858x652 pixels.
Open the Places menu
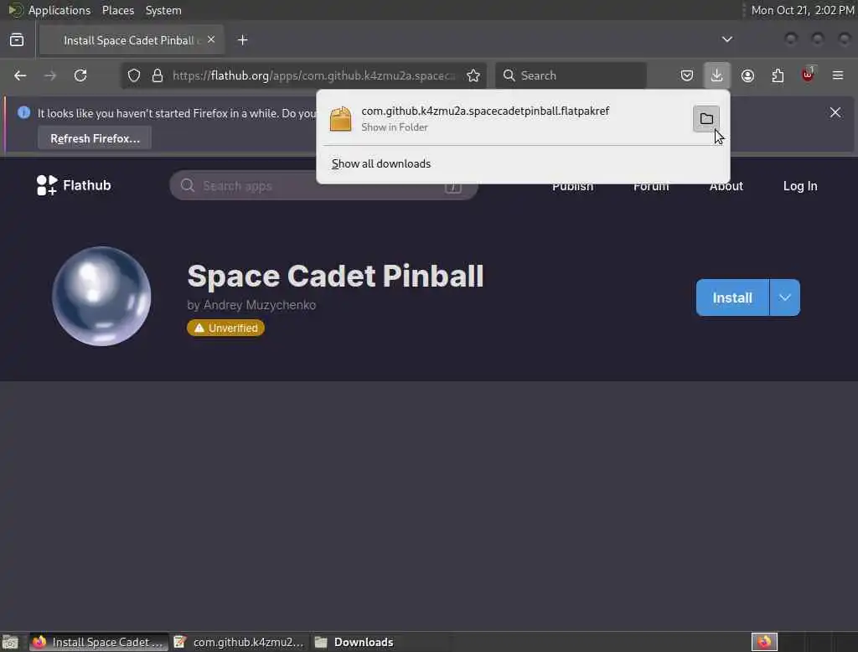click(x=118, y=10)
